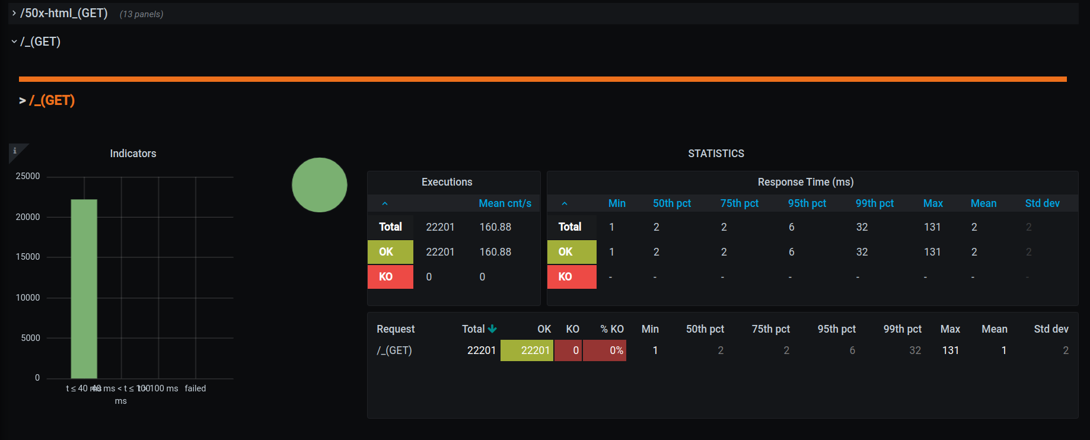Click the orange /_(GET) section heading
The height and width of the screenshot is (440, 1090).
point(52,100)
